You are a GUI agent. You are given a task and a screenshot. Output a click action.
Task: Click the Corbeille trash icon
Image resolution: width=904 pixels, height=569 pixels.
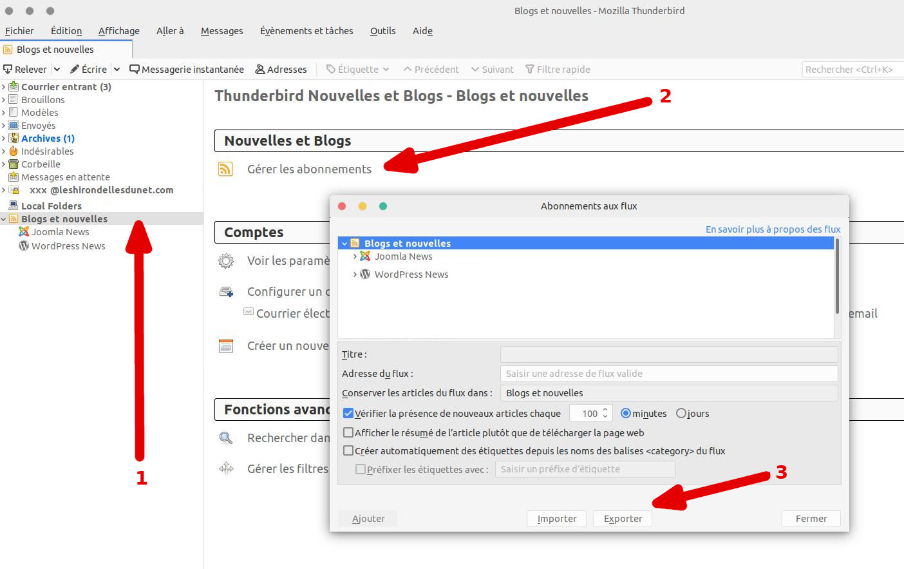click(x=14, y=164)
